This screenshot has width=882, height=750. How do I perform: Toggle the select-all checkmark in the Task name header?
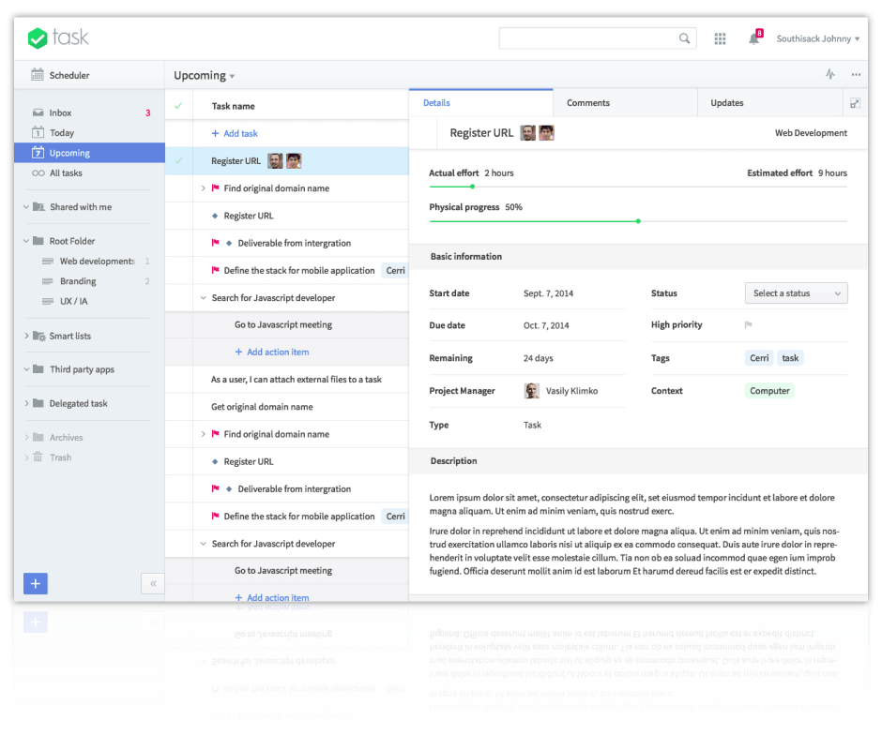(x=178, y=106)
